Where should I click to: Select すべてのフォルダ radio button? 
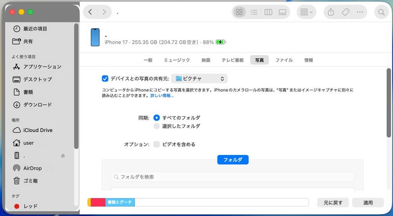tap(157, 118)
